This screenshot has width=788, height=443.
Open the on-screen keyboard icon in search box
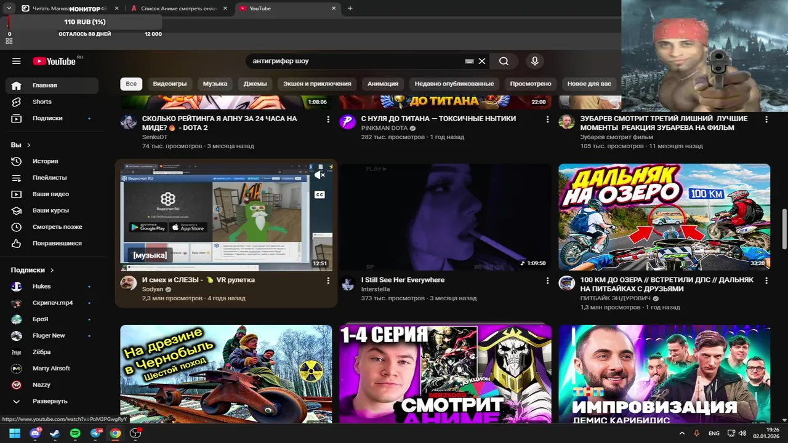click(x=469, y=61)
